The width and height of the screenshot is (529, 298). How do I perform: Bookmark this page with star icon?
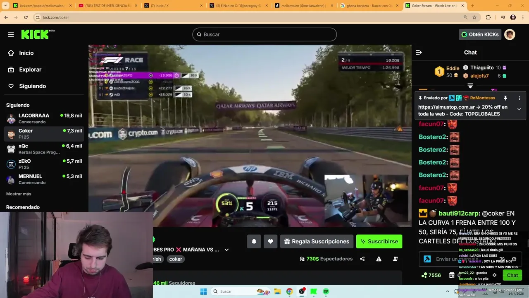(x=474, y=17)
